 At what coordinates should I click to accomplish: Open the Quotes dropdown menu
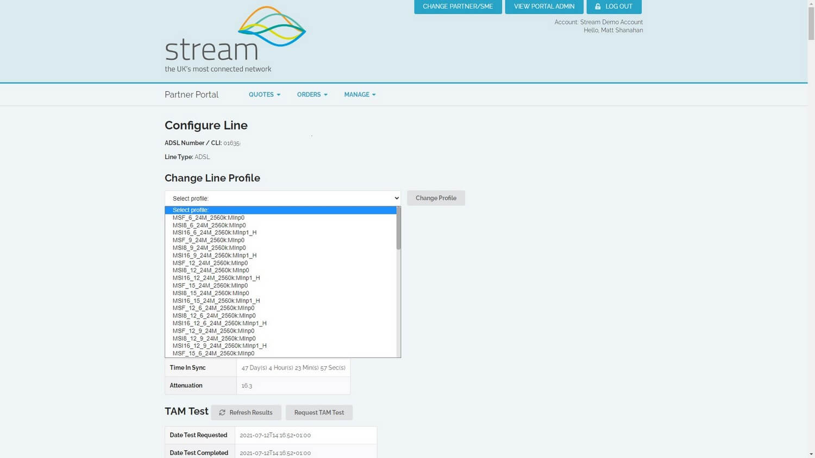264,94
